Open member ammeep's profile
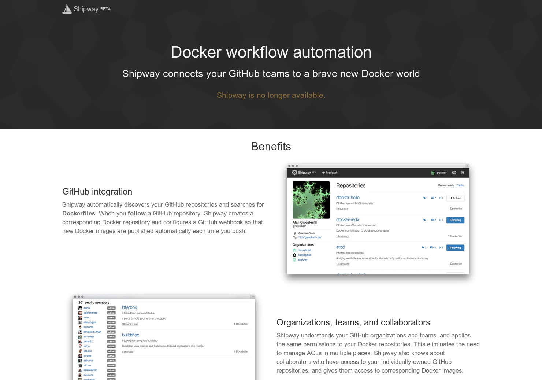The image size is (542, 380). (x=89, y=337)
